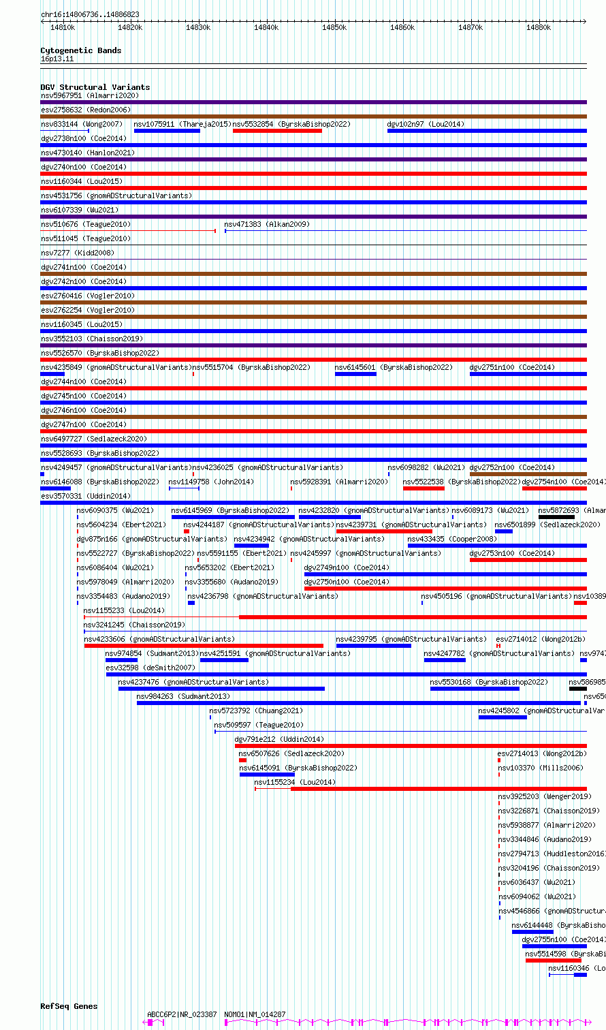Image resolution: width=606 pixels, height=1030 pixels.
Task: Select nsv4730140 (Hanlon2021) variant
Action: coord(87,153)
